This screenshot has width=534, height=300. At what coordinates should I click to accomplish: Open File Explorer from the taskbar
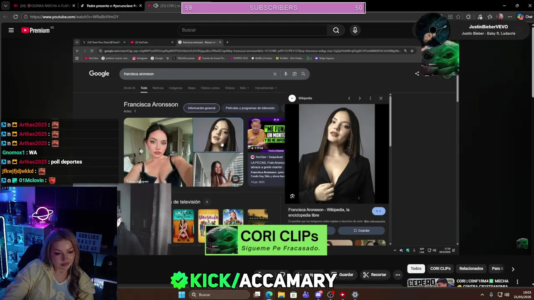[281, 295]
